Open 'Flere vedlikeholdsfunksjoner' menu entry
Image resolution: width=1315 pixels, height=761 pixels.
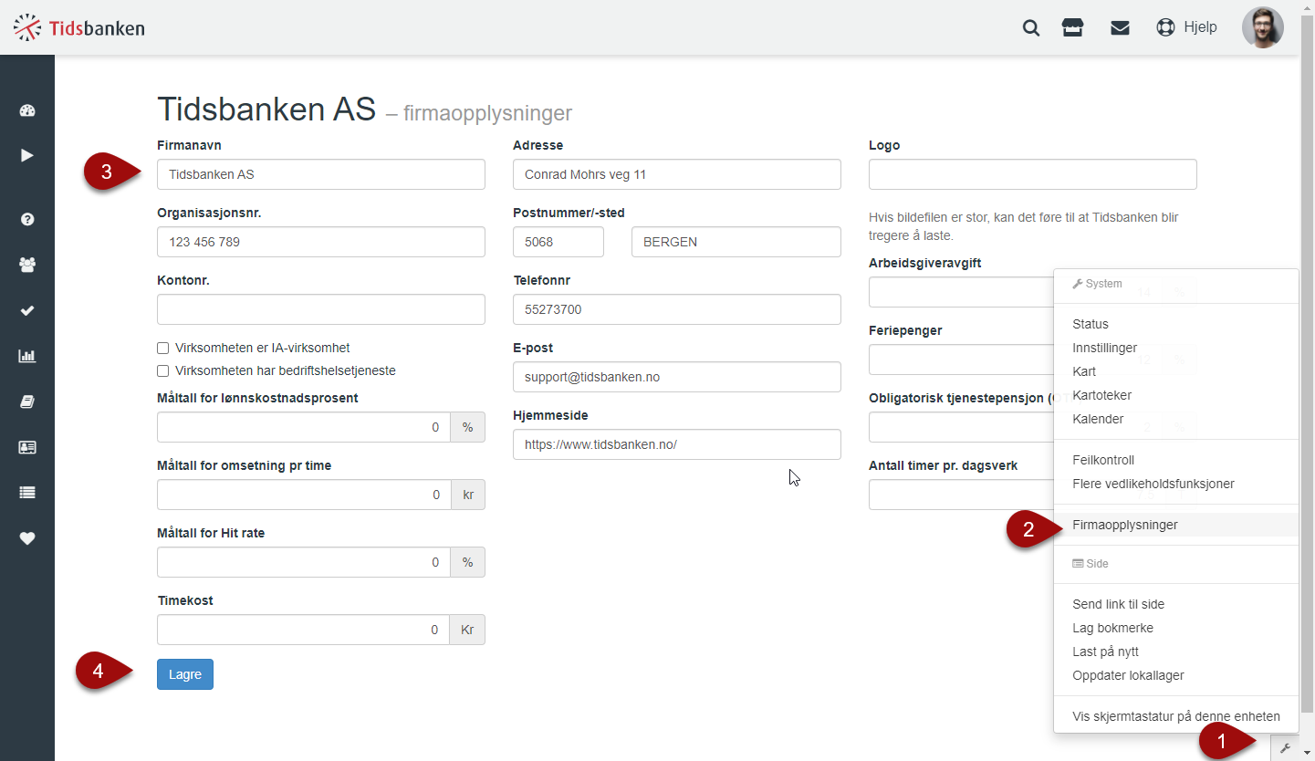[1175, 484]
